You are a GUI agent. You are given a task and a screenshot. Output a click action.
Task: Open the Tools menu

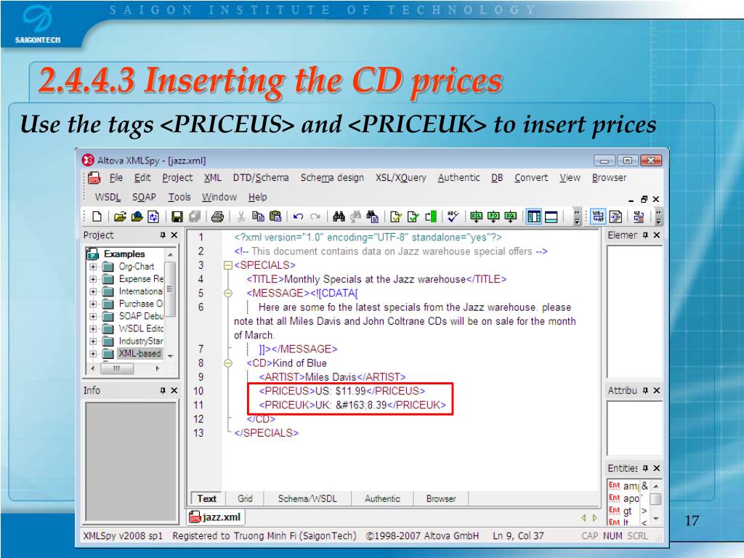coord(179,197)
